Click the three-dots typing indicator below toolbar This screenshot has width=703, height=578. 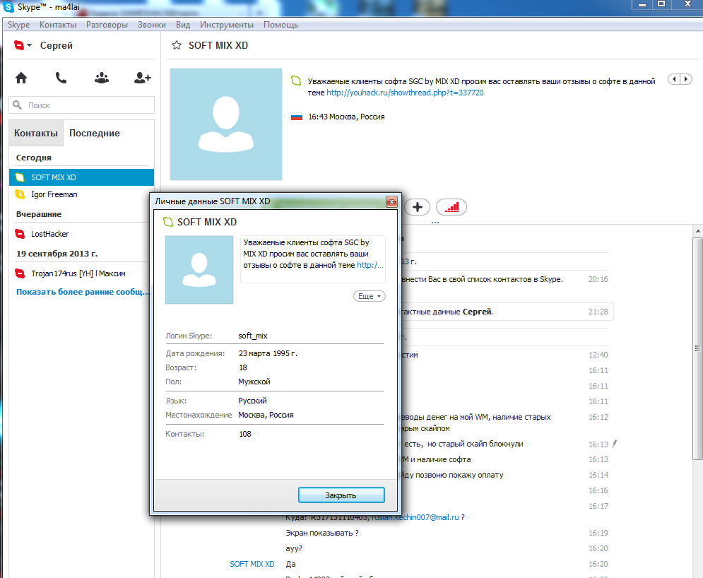435,222
